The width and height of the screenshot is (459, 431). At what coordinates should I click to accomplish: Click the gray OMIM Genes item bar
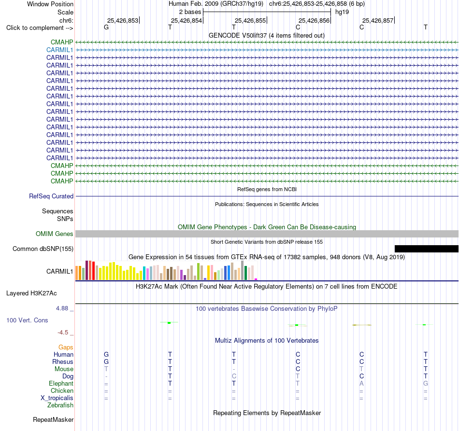tap(267, 234)
